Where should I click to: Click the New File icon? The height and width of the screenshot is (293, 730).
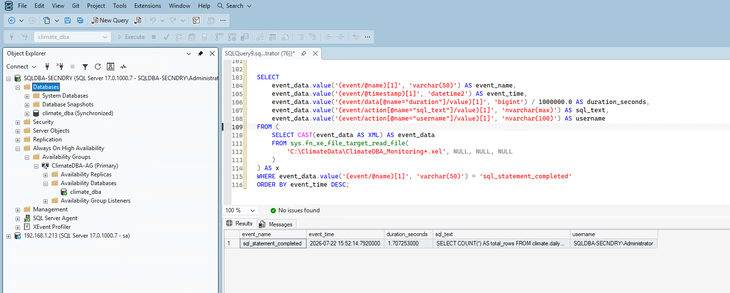pyautogui.click(x=47, y=20)
